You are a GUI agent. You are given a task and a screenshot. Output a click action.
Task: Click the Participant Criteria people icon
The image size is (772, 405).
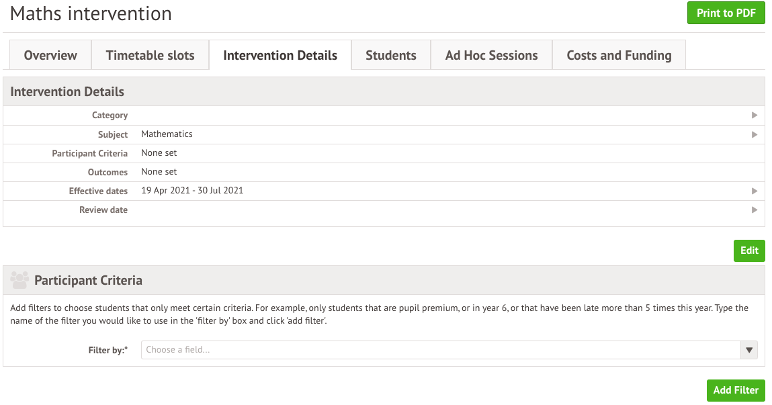pos(20,279)
